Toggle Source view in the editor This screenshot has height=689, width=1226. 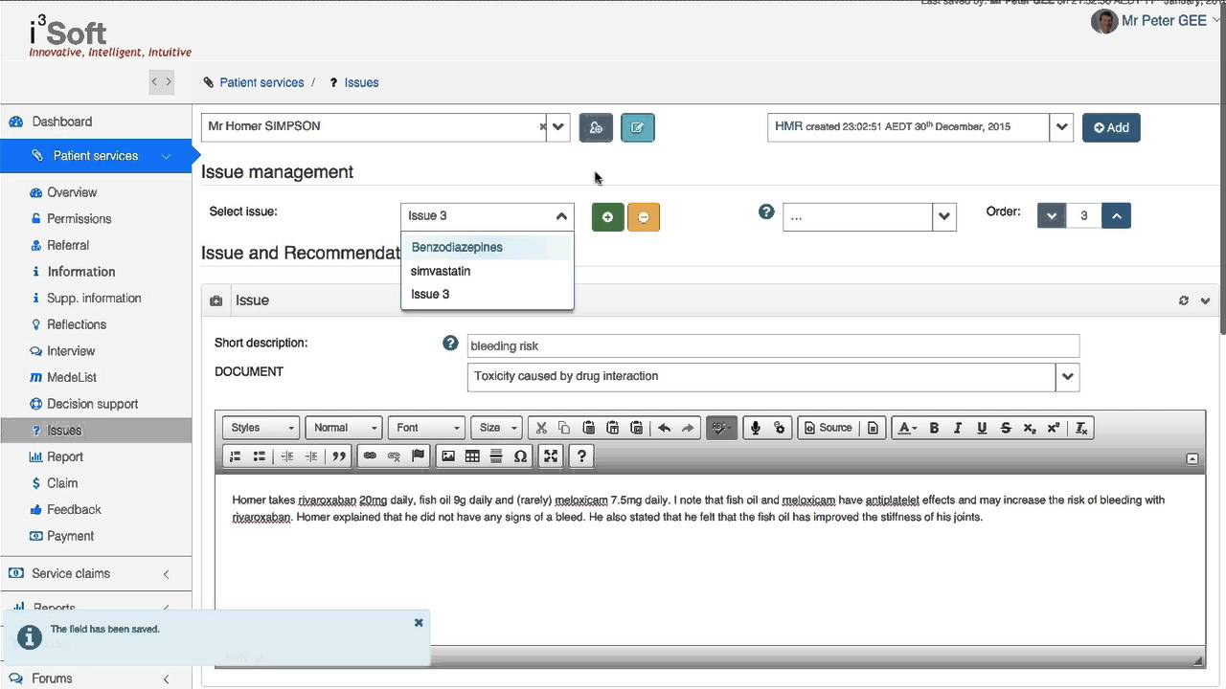[x=829, y=428]
